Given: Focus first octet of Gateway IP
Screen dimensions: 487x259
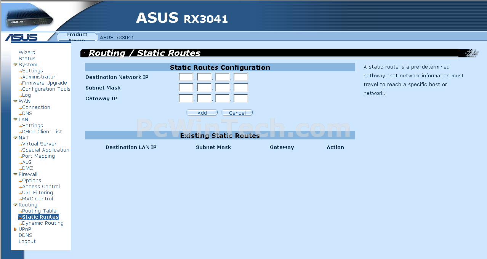Looking at the screenshot, I should (186, 98).
